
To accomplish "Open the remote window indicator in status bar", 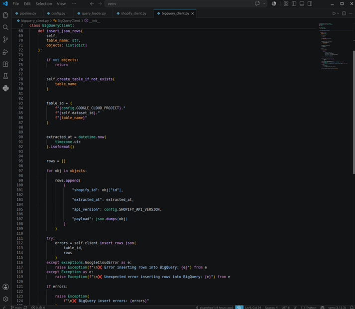I will pos(4,308).
